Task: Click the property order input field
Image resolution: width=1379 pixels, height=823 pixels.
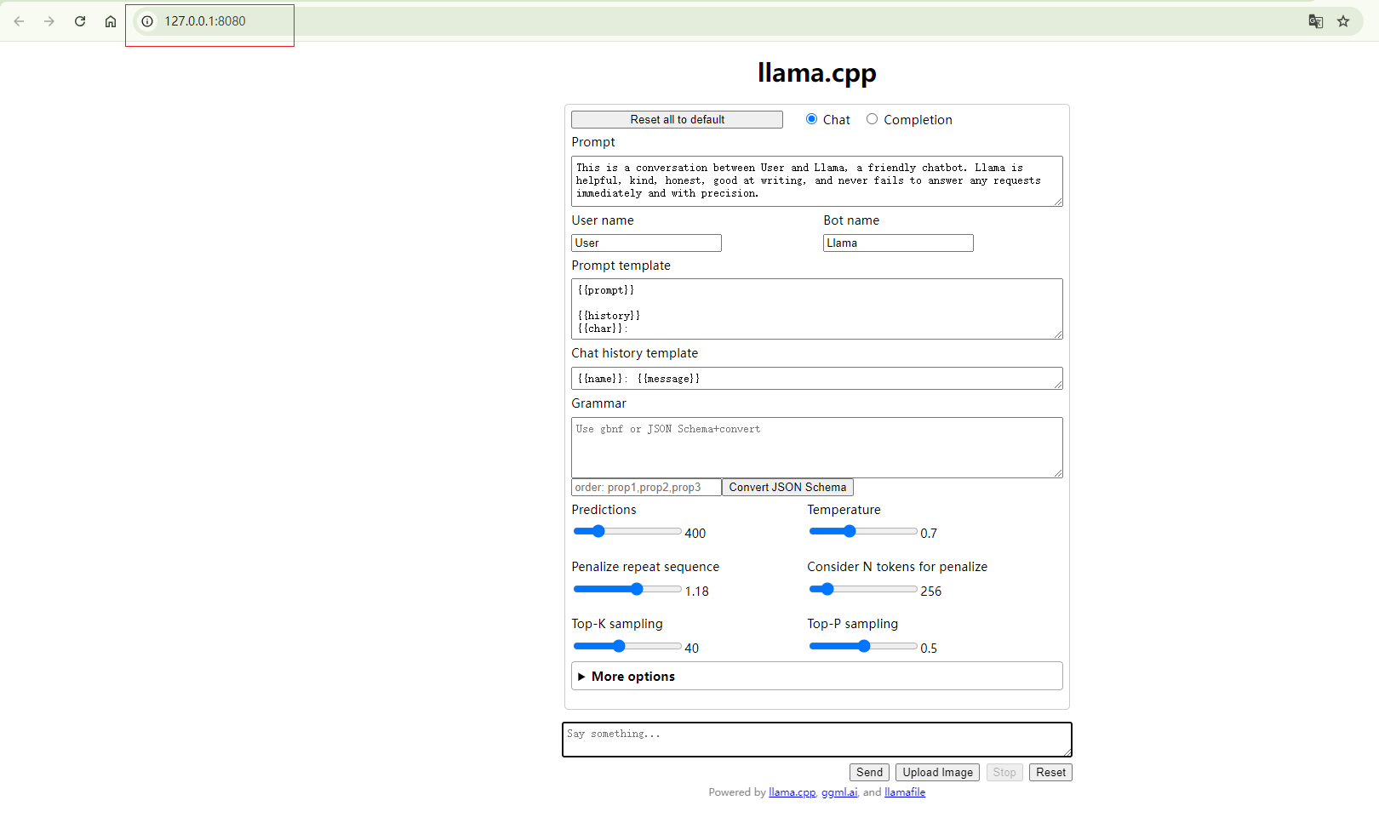Action: (646, 487)
